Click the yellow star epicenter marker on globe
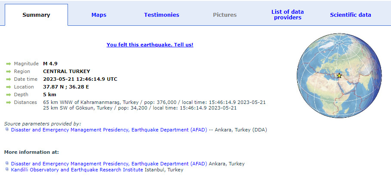The height and width of the screenshot is (186, 391). pos(339,76)
